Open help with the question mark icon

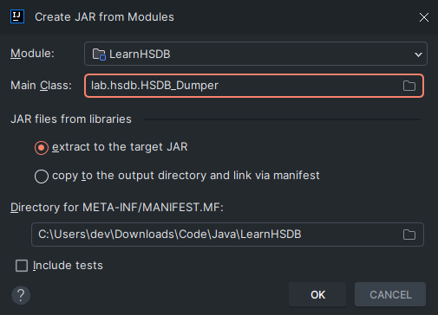(21, 295)
